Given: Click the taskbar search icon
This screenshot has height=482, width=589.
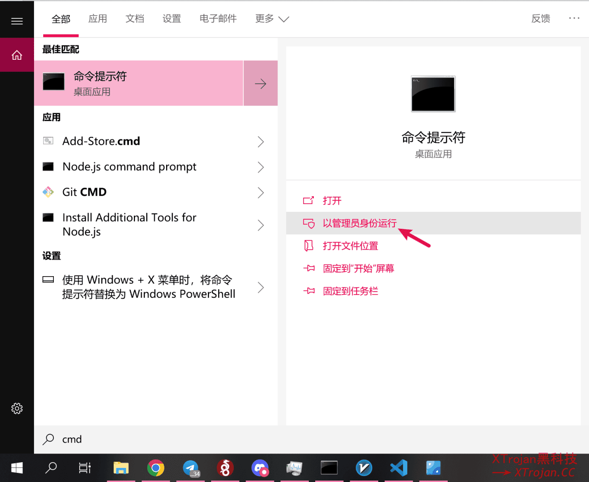Looking at the screenshot, I should (x=51, y=468).
